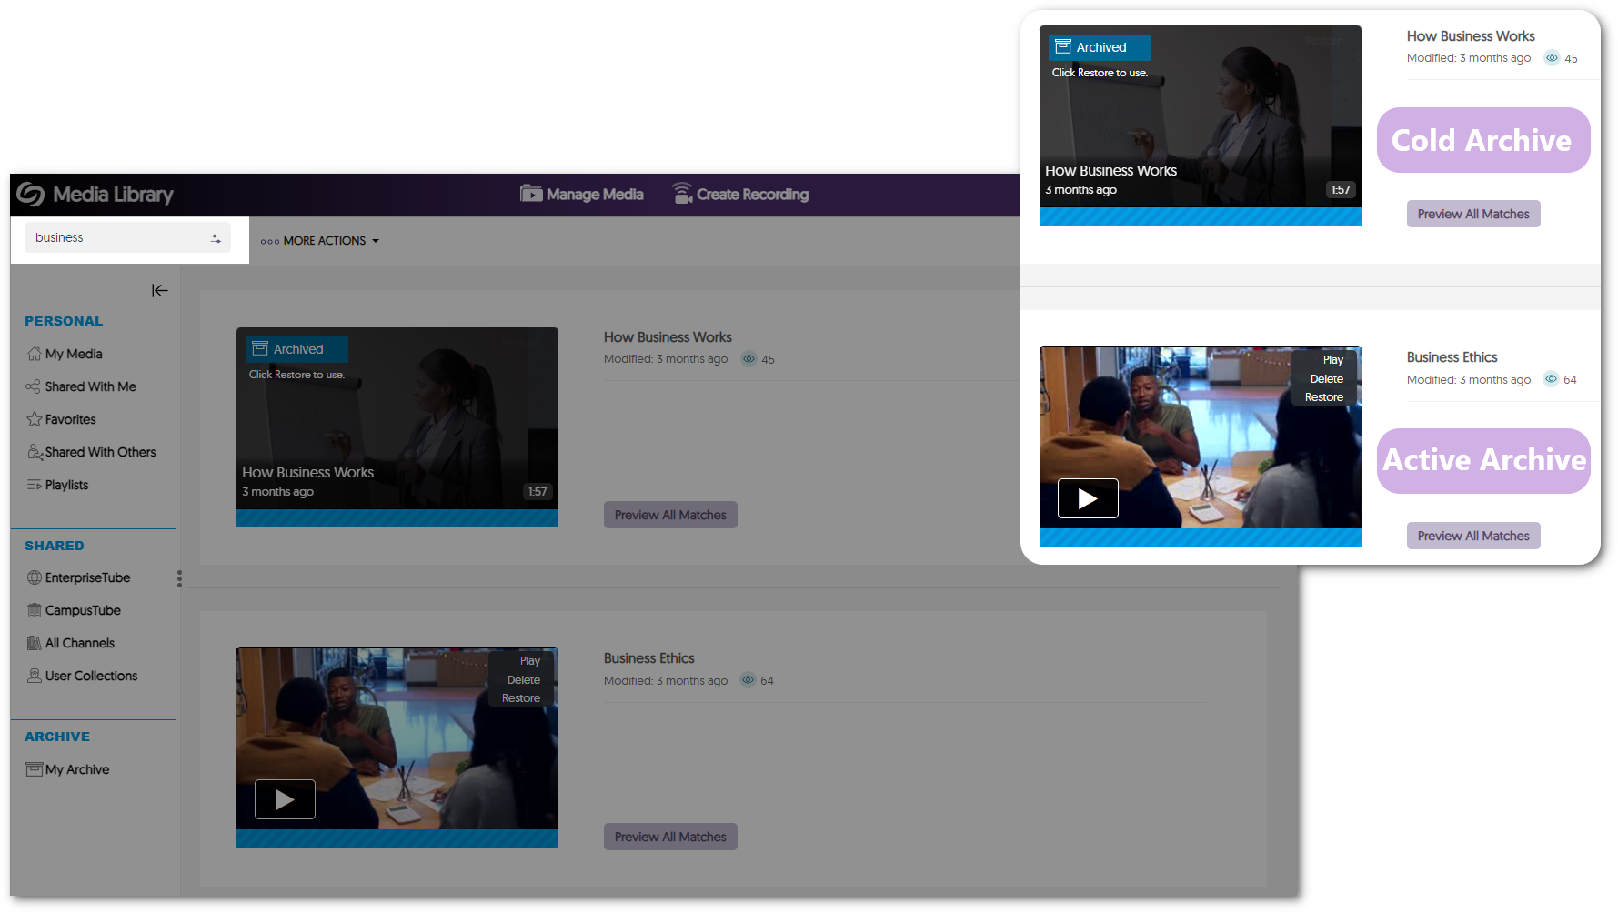Collapse the left sidebar panel
Viewport: 1618px width, 913px height.
click(x=159, y=290)
